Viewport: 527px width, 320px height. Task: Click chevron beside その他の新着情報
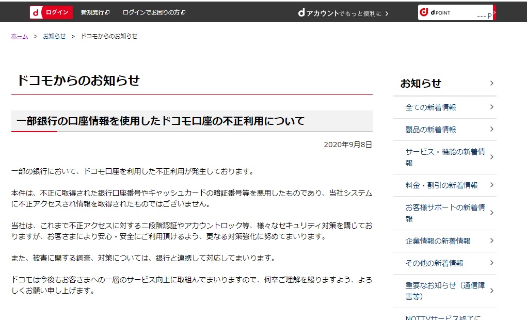492,263
